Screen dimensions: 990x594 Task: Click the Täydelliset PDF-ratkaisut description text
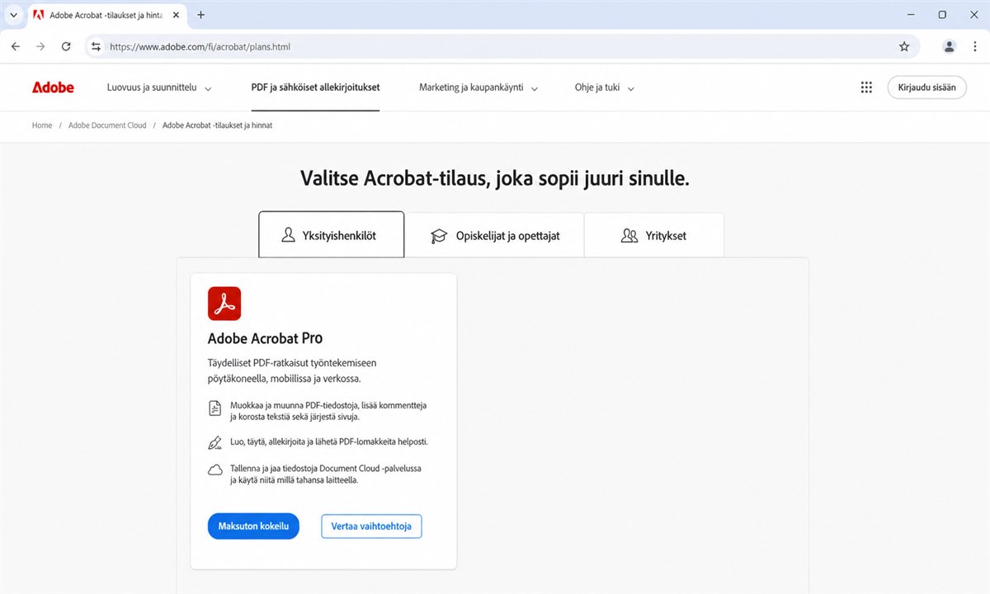tap(293, 370)
